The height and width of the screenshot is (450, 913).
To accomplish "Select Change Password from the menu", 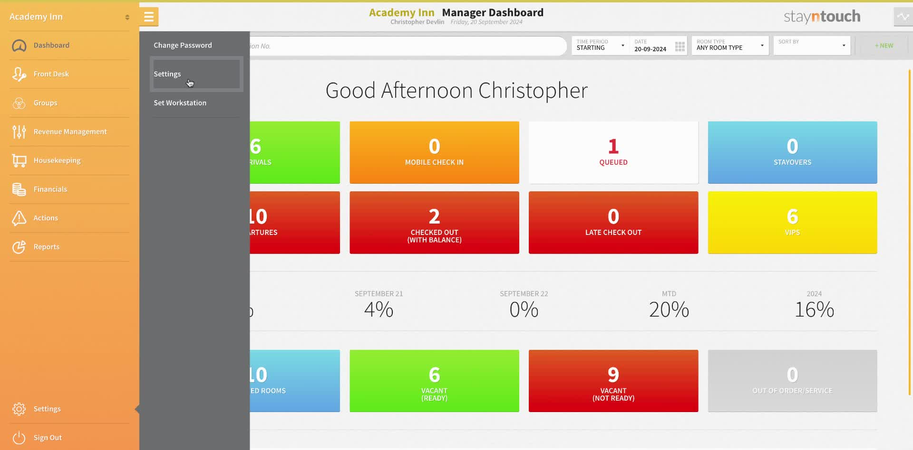I will tap(183, 45).
